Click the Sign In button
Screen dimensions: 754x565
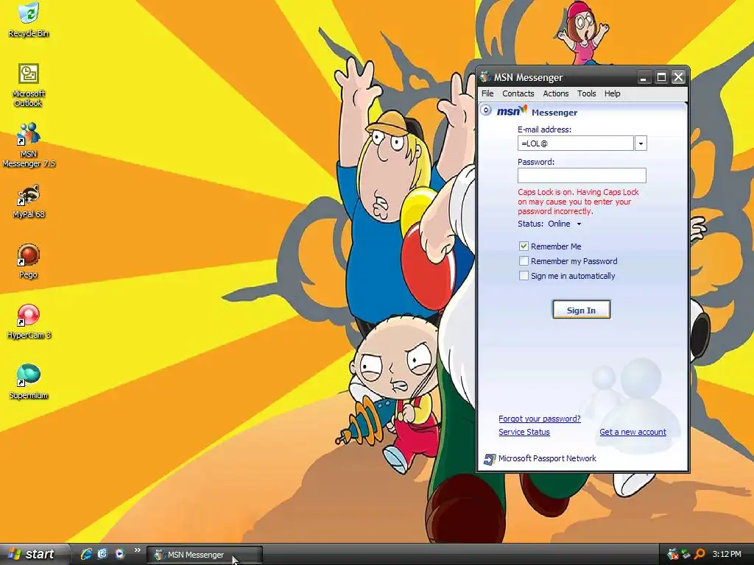[x=582, y=310]
